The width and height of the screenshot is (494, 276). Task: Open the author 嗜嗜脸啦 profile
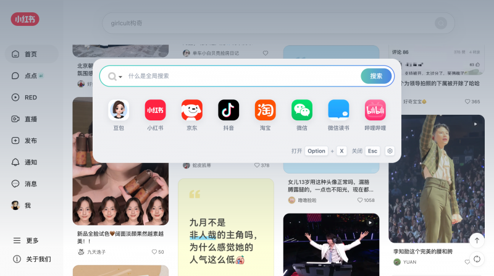303,200
